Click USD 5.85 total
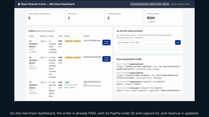 [x=60, y=84]
